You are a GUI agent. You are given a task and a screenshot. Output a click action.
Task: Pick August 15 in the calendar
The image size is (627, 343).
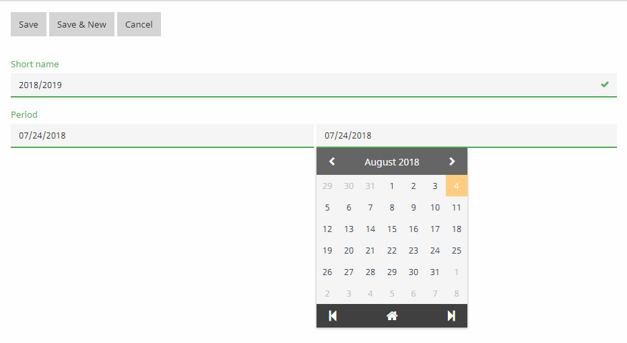(392, 229)
